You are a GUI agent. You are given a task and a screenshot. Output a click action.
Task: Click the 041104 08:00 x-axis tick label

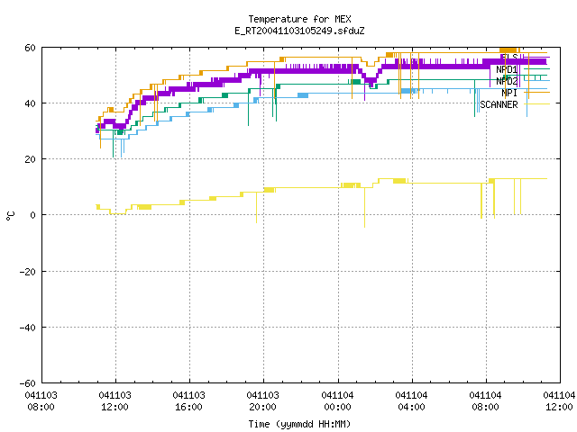click(485, 401)
